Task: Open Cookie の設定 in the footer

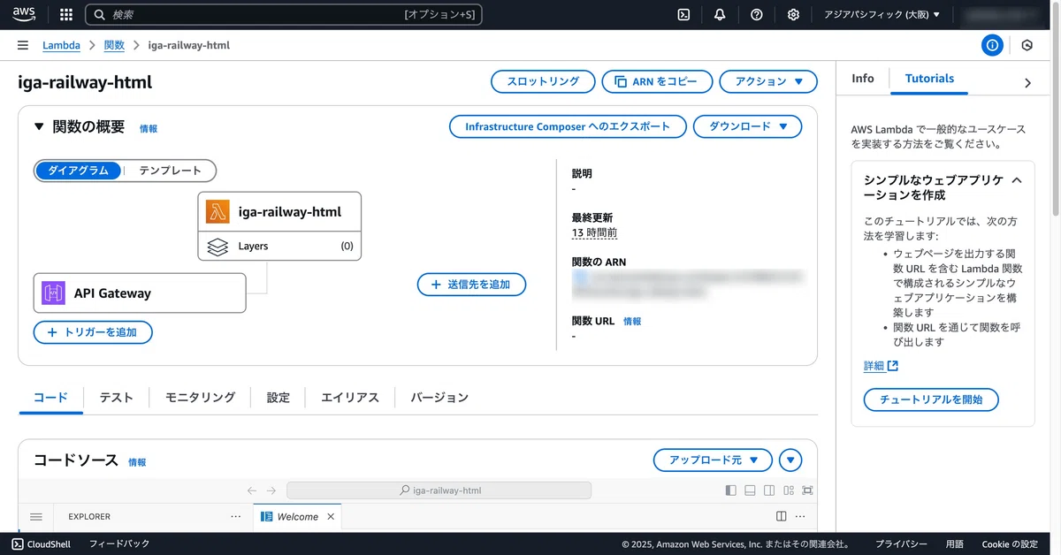Action: point(1011,544)
